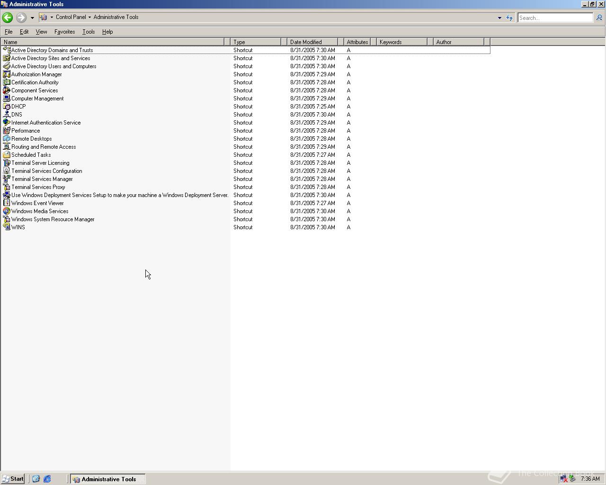This screenshot has height=485, width=606.
Task: Click the Active Directory Users and Computers icon
Action: pos(7,66)
